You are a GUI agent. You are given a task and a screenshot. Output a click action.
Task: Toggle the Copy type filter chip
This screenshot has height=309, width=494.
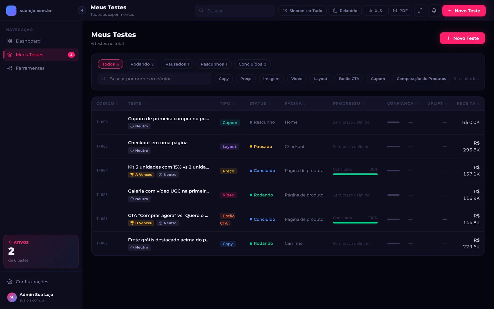(224, 79)
